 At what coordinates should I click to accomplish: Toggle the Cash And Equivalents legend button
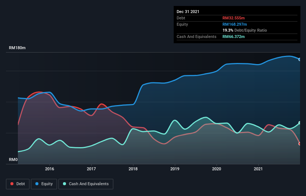[x=86, y=184]
